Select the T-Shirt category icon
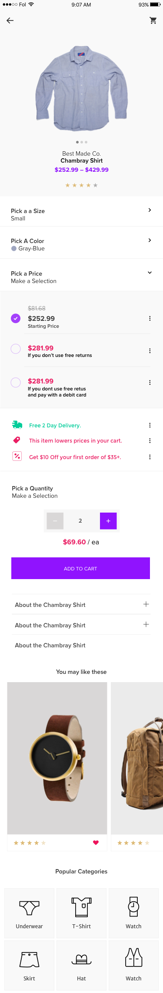The width and height of the screenshot is (163, 993). tap(81, 907)
